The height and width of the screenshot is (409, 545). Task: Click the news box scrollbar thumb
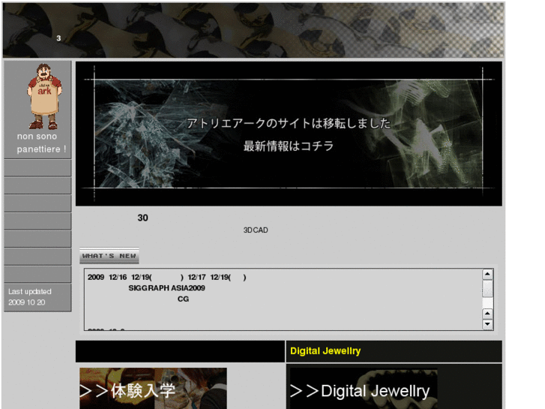(x=487, y=289)
